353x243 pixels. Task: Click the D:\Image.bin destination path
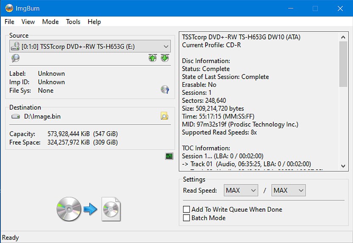(x=42, y=116)
